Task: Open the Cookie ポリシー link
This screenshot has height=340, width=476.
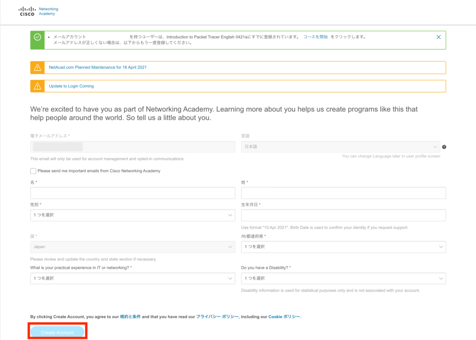Action: (x=284, y=317)
